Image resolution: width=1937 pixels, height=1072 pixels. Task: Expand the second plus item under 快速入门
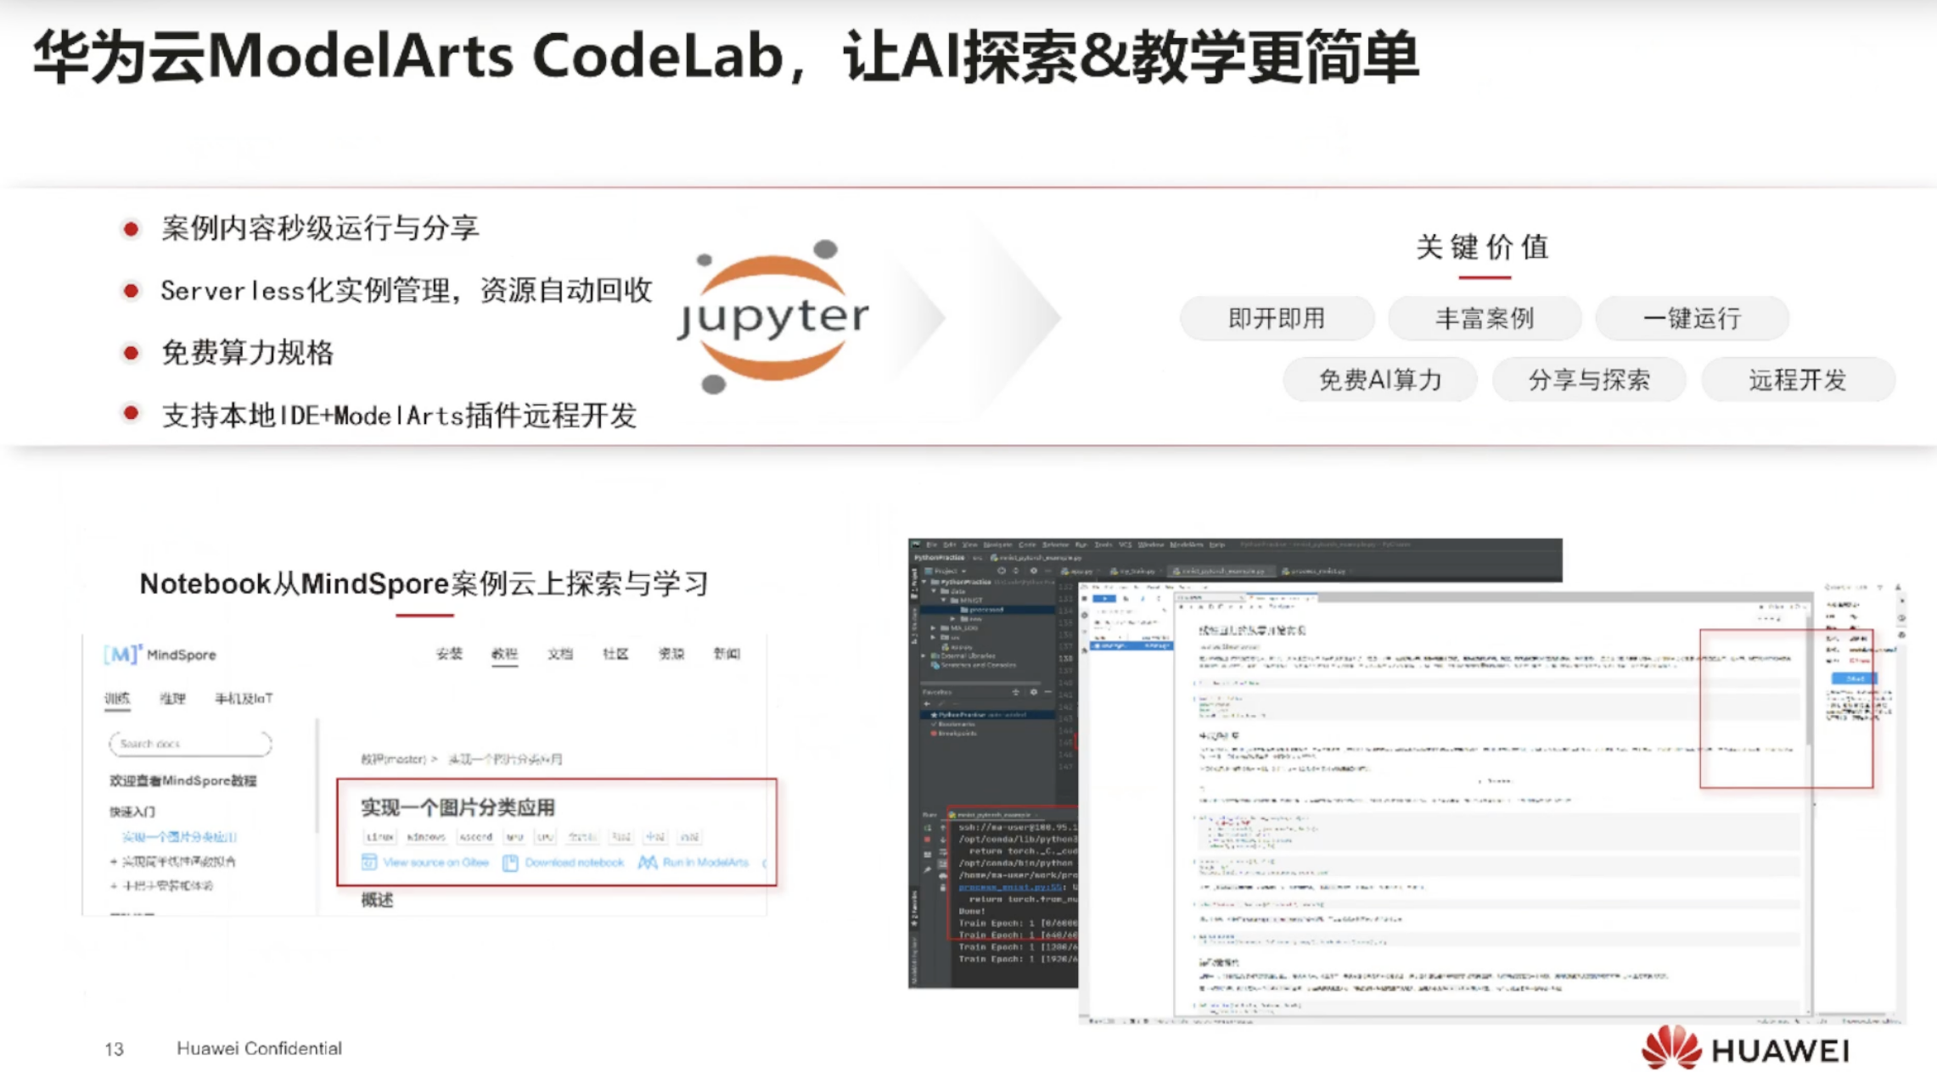tap(114, 885)
